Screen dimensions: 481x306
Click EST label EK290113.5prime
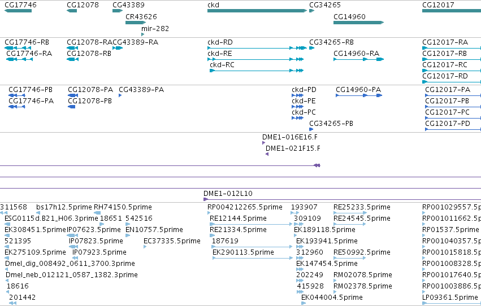(243, 252)
